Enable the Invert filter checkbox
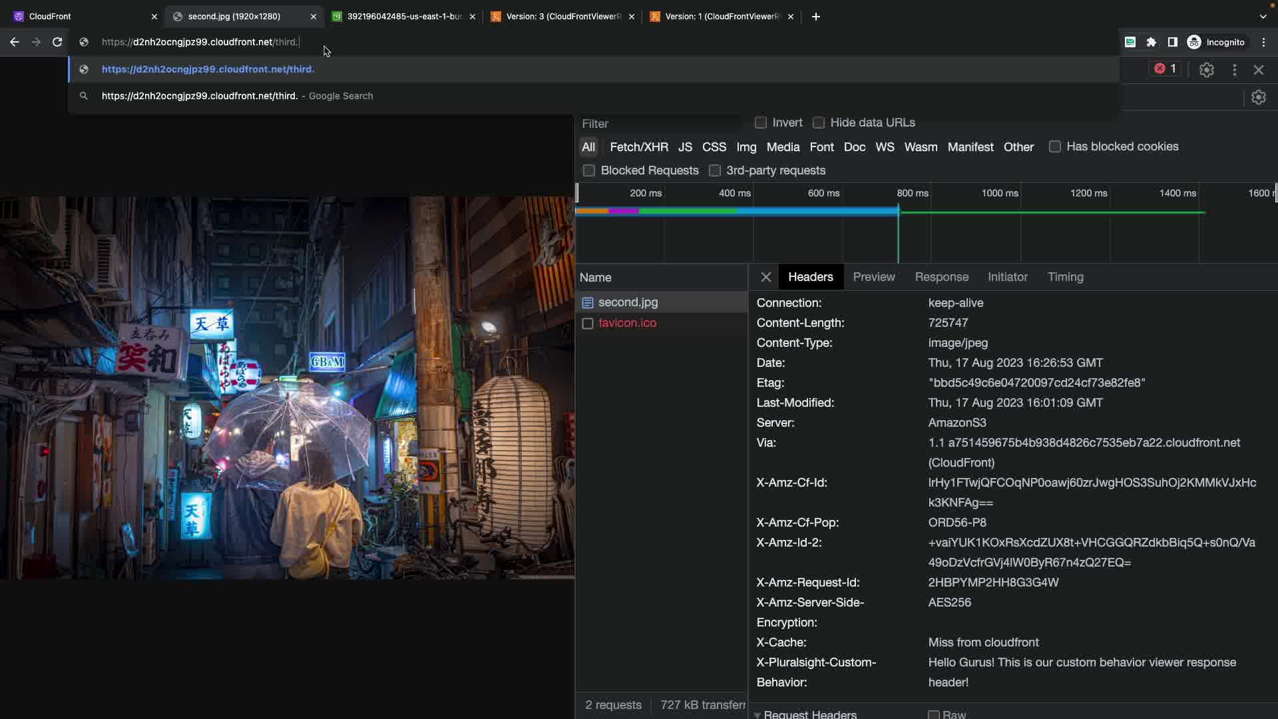 [761, 122]
